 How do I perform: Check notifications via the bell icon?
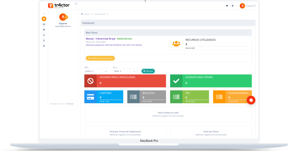[x=233, y=5]
